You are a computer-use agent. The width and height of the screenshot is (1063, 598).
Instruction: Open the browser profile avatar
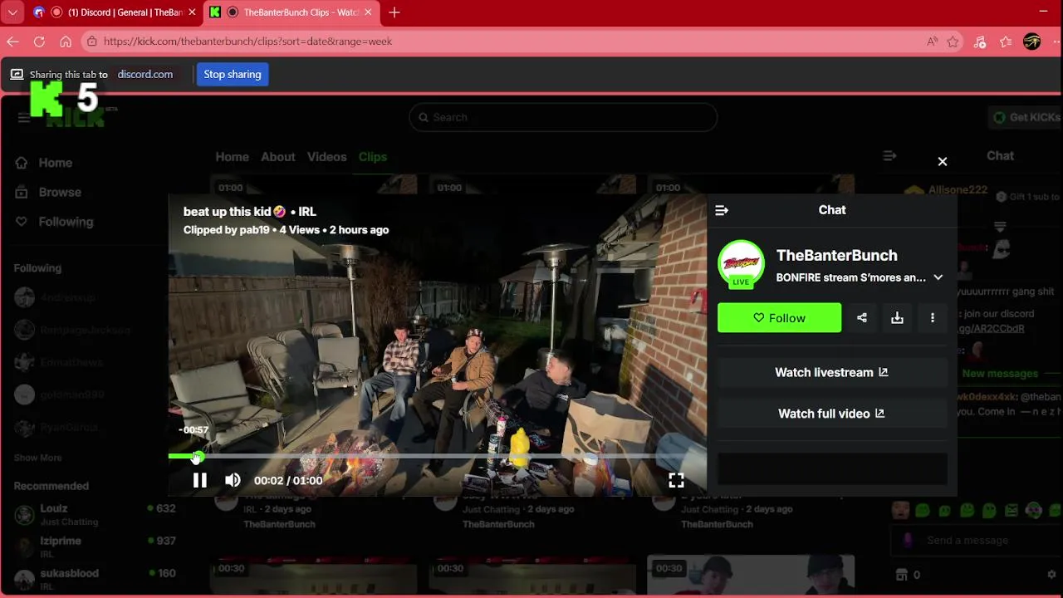[1032, 42]
